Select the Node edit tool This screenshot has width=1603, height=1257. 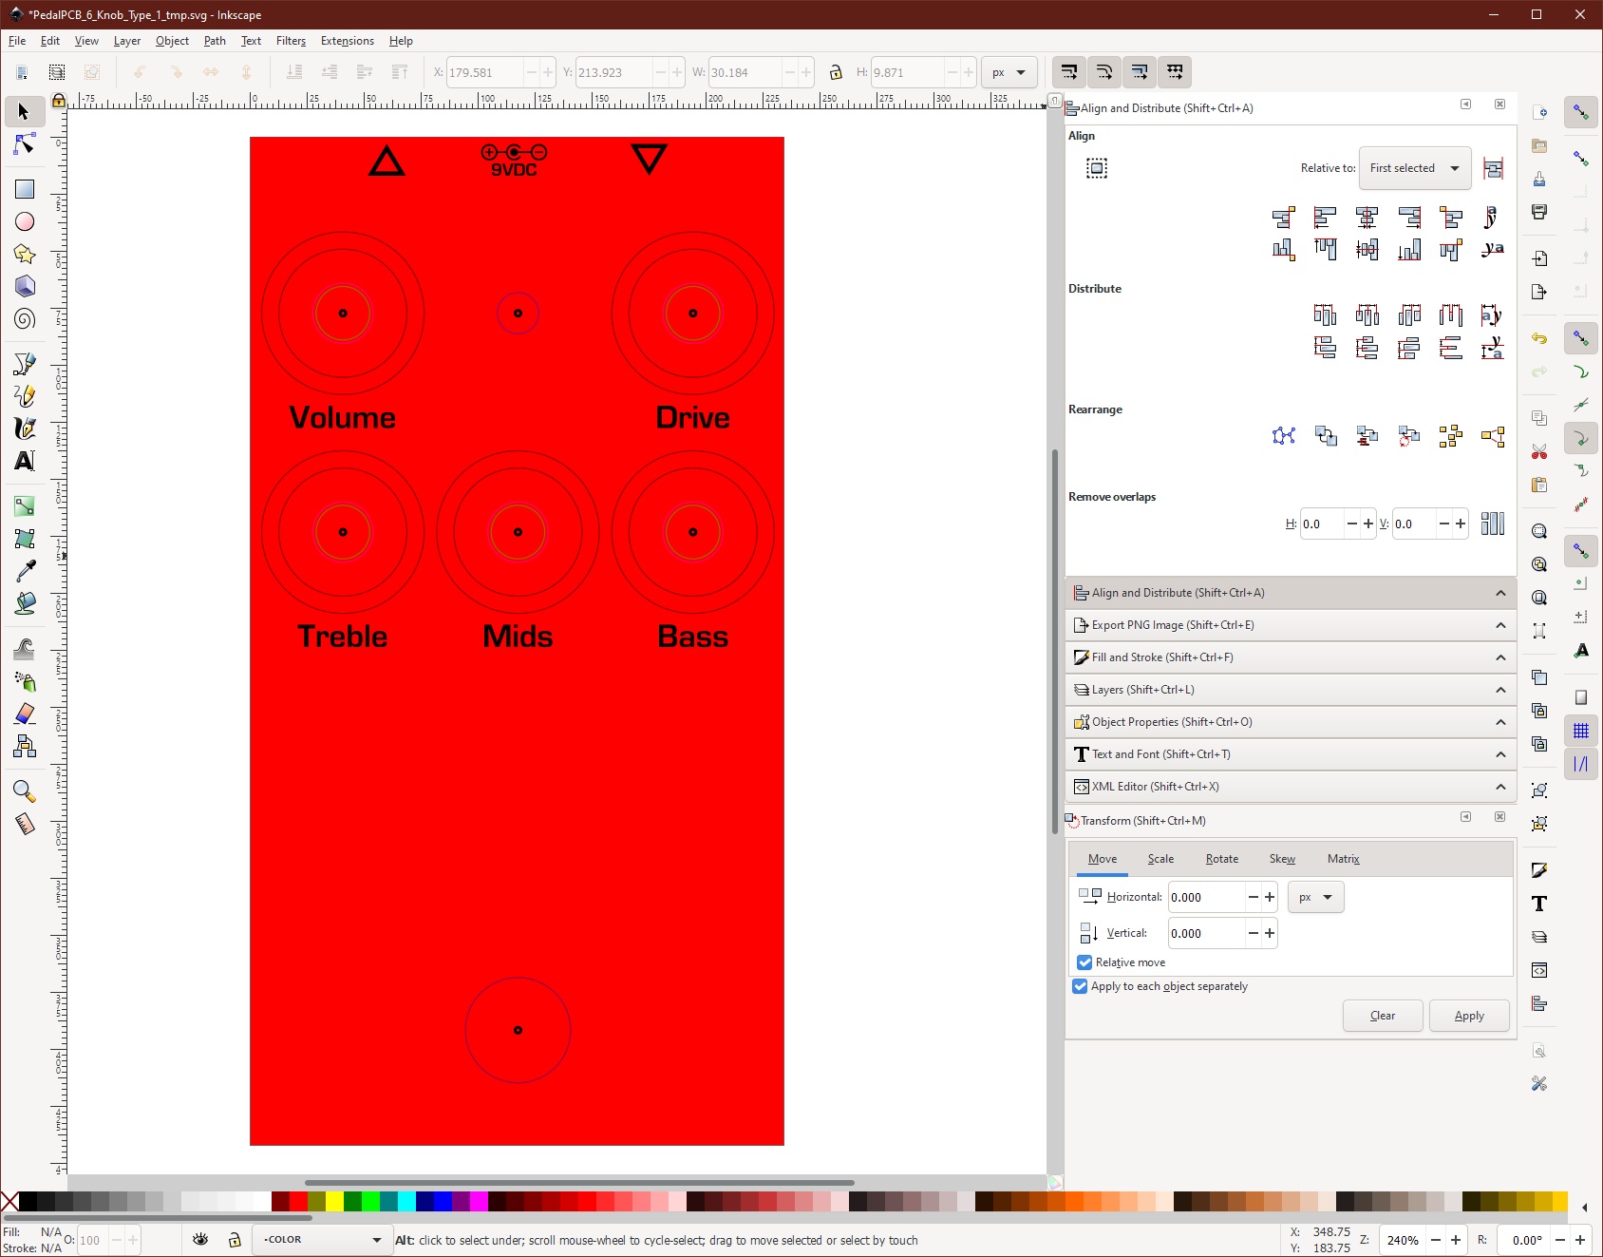pyautogui.click(x=25, y=144)
